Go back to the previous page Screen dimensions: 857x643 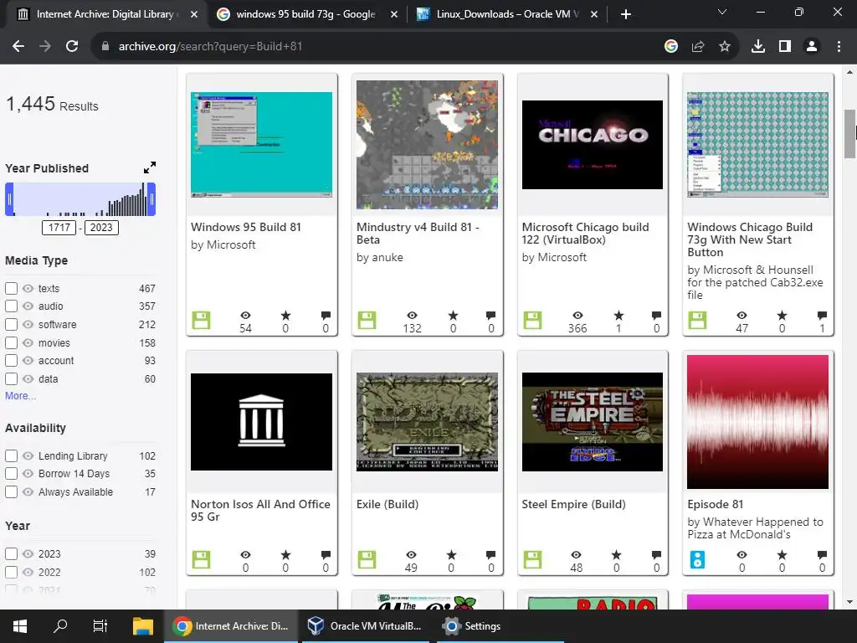pos(18,47)
